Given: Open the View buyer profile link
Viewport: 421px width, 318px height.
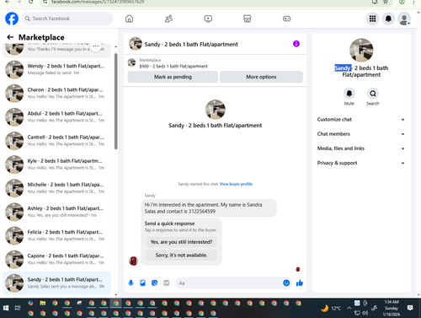Looking at the screenshot, I should point(236,184).
